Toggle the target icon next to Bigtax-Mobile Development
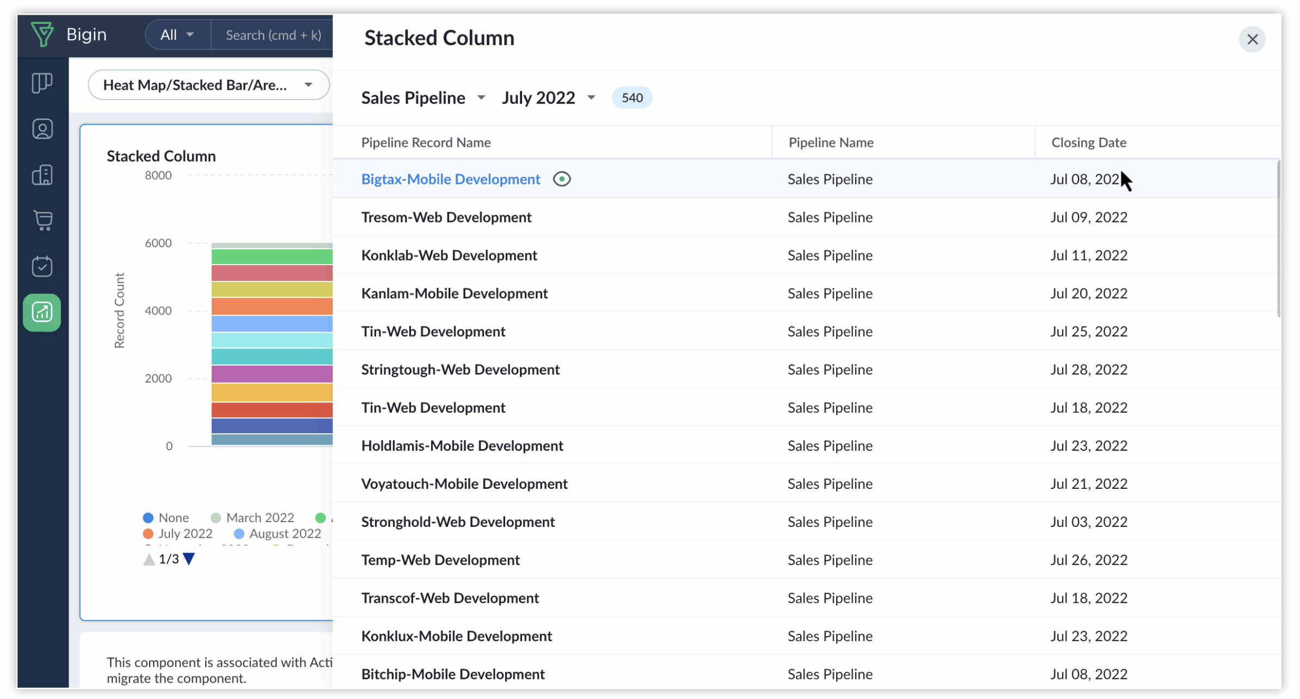 point(561,178)
